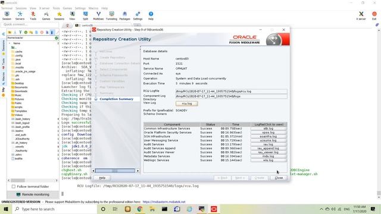Click the Name column header

[x=17, y=43]
